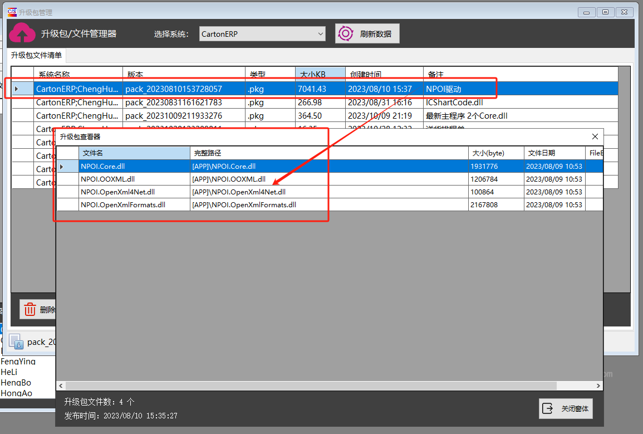Viewport: 643px width, 434px height.
Task: Click the 最新主程序 2个Core.dll remark cell
Action: 521,116
